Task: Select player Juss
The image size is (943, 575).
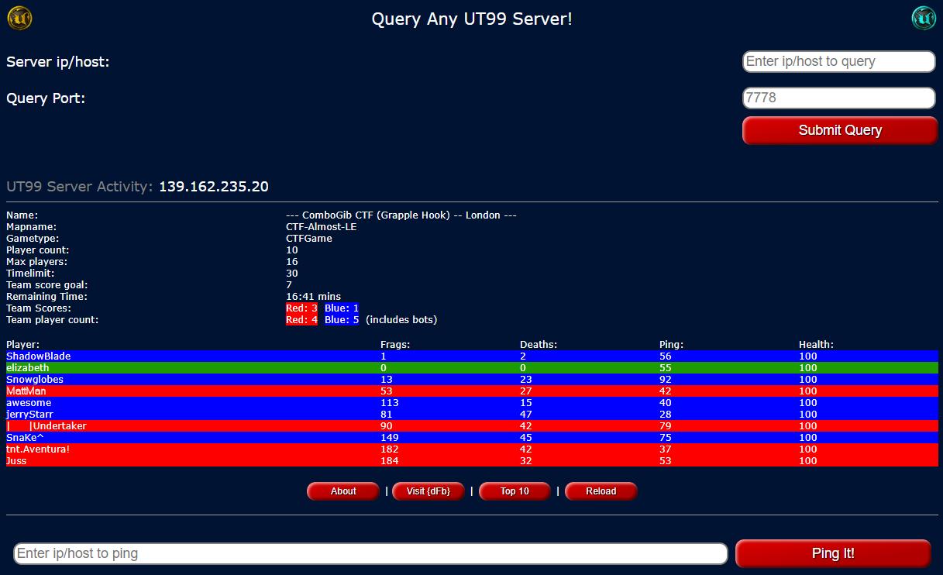Action: [16, 461]
